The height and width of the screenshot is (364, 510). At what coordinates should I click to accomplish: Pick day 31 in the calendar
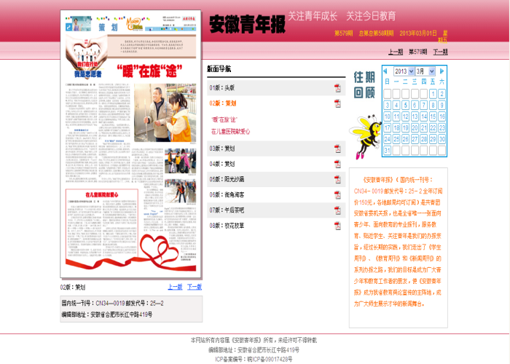click(x=387, y=151)
